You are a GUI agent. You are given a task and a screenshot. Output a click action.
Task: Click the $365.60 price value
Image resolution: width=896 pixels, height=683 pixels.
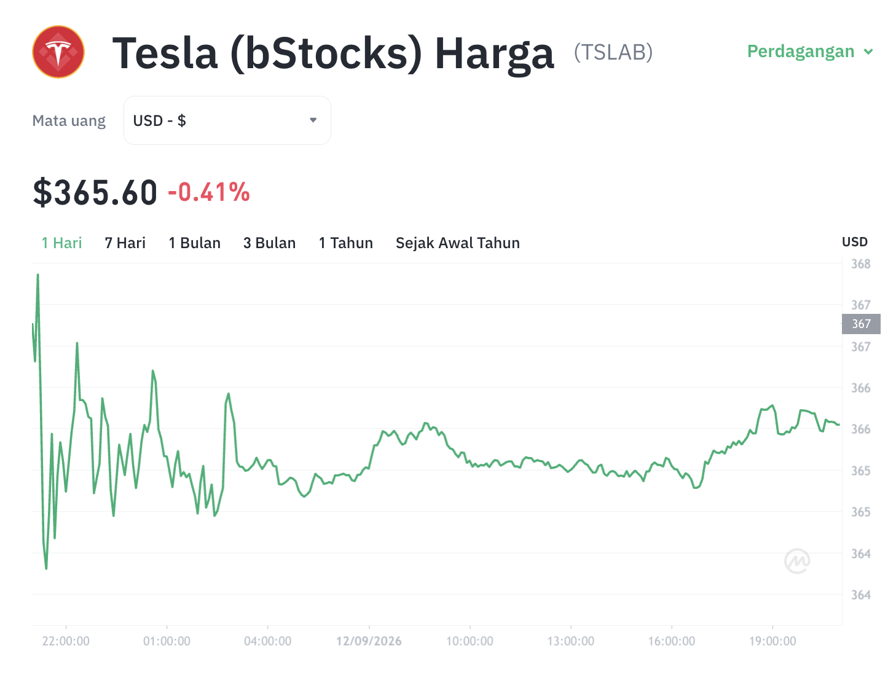point(95,192)
